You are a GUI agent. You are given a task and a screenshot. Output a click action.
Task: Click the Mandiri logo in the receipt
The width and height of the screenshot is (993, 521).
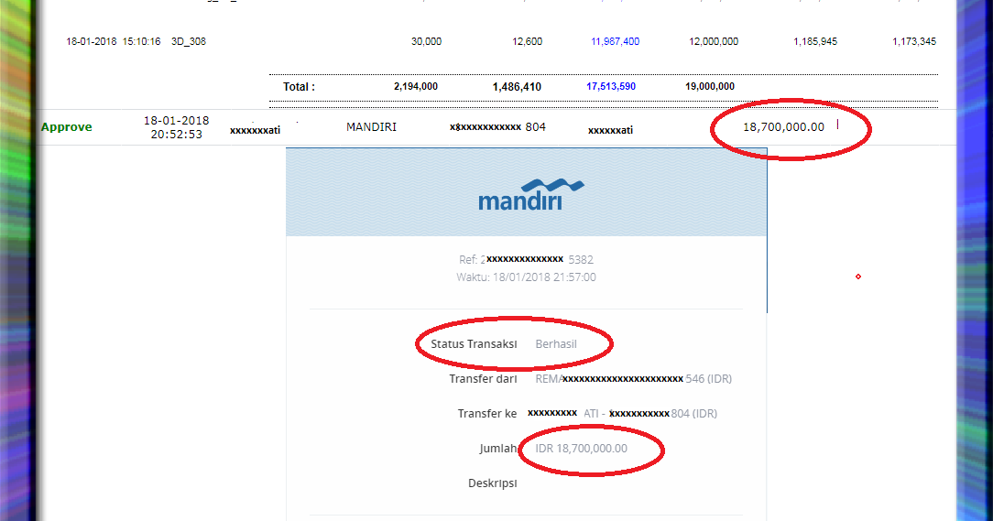(x=530, y=195)
